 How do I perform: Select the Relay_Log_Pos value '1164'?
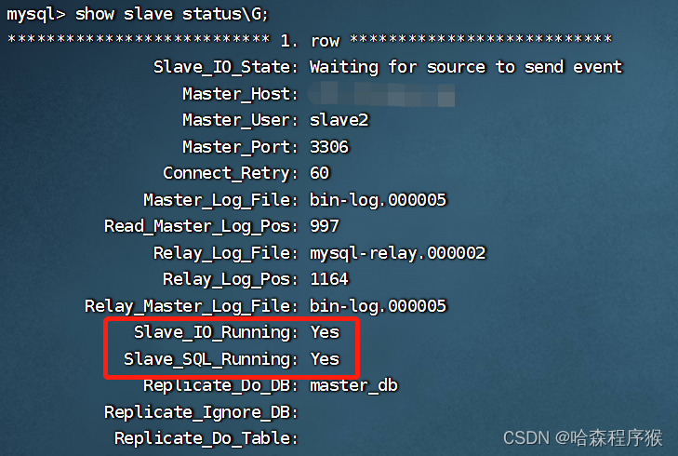[x=329, y=279]
